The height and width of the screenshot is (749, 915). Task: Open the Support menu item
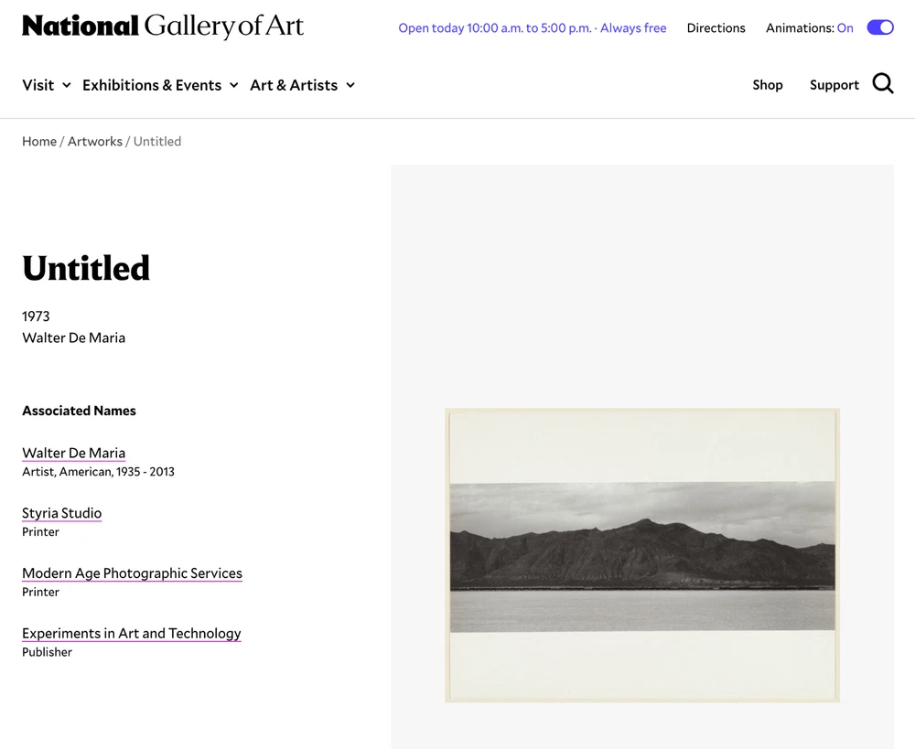(834, 85)
